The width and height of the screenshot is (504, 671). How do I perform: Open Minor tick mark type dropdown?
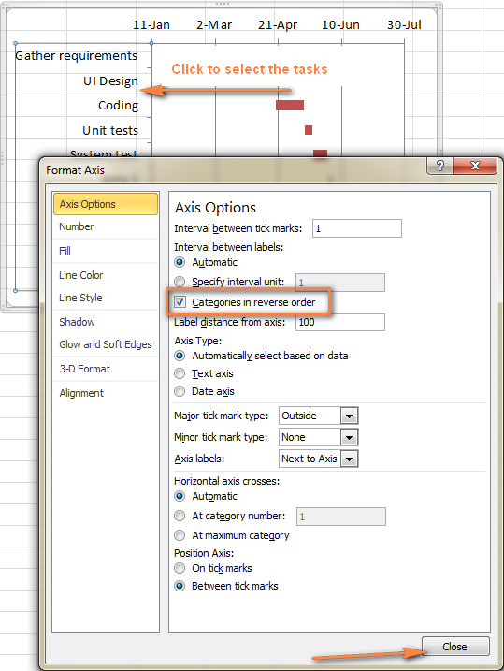[x=350, y=437]
